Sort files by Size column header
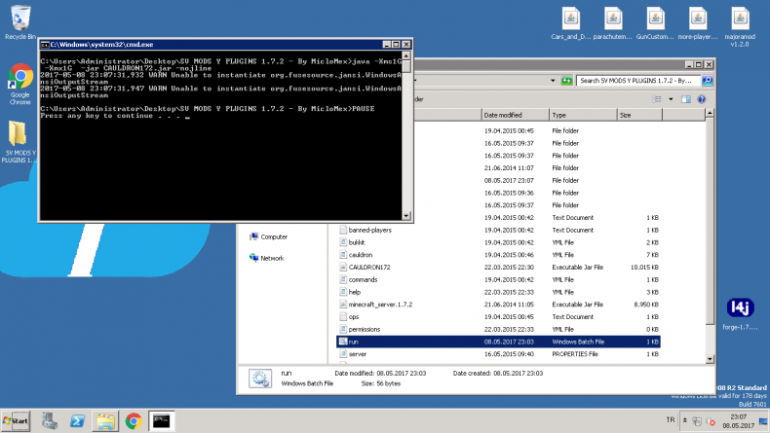Screen dimensions: 770x433 639,115
